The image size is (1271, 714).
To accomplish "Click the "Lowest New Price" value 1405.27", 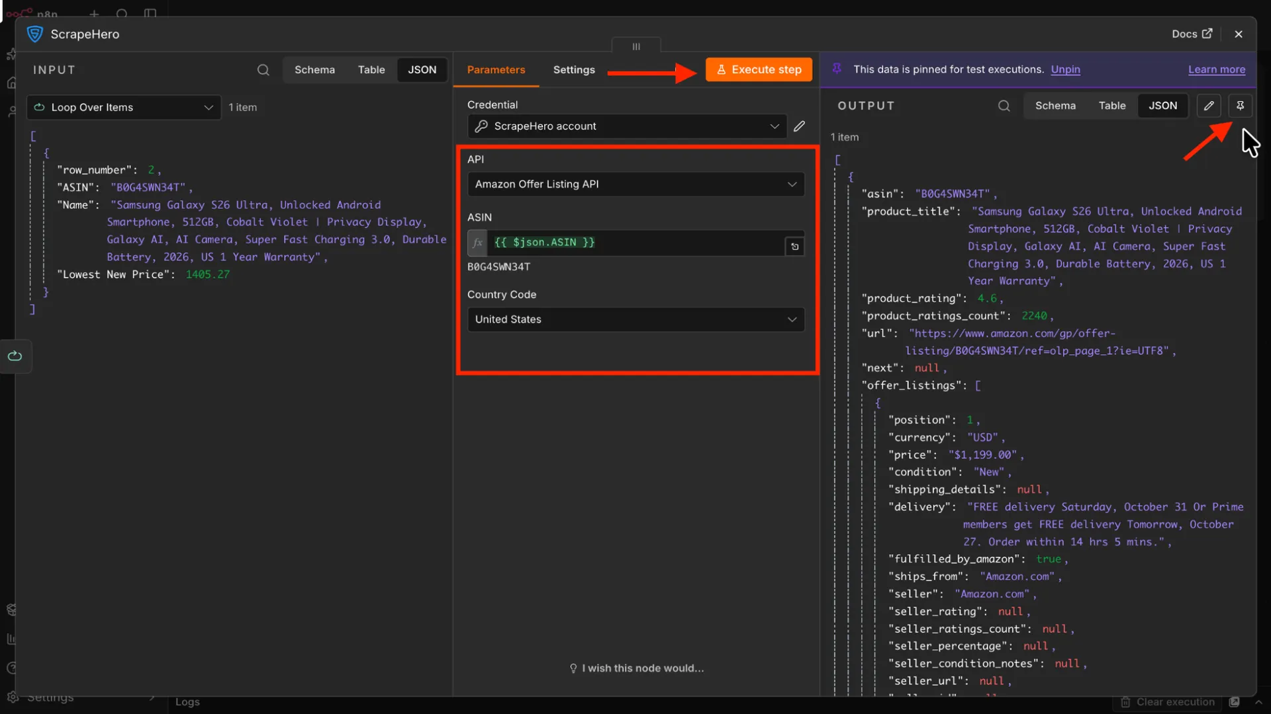I will (207, 274).
